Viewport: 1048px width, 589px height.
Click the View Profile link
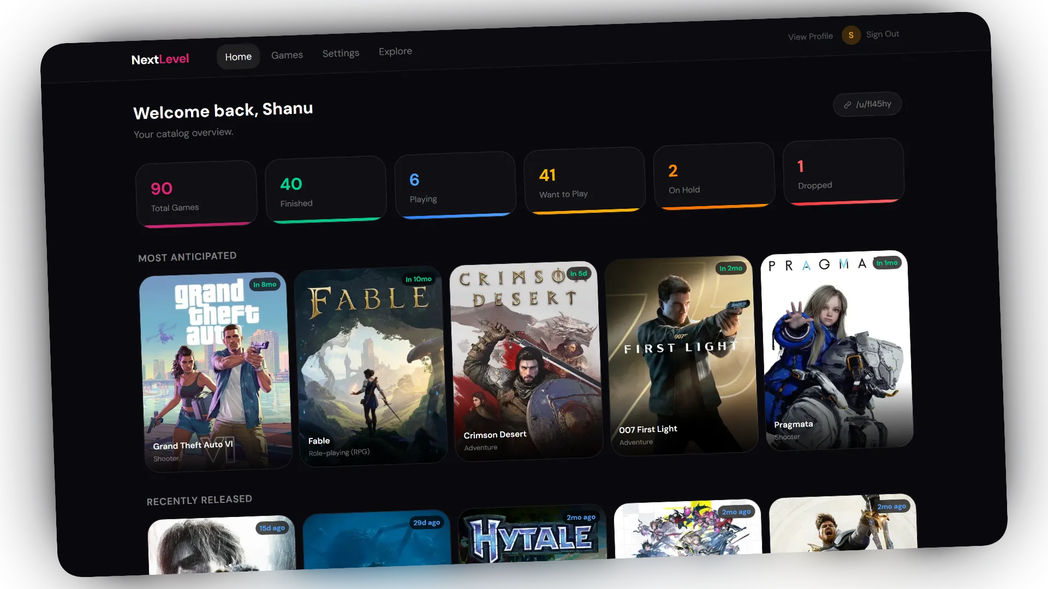pos(810,37)
